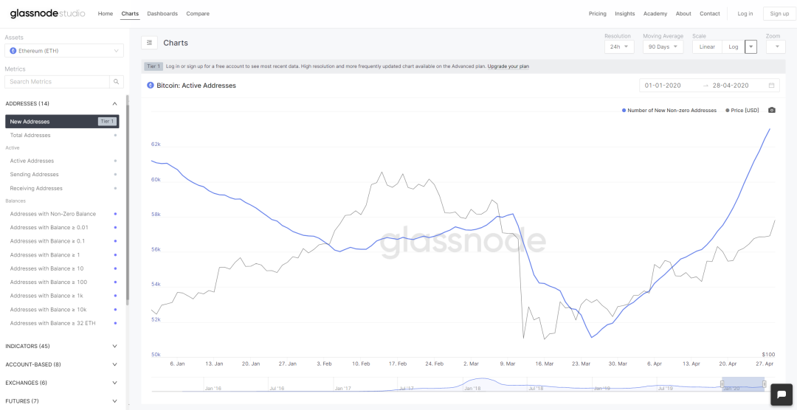Expand the ACCOUNT-BASED (8) section
797x410 pixels.
61,364
